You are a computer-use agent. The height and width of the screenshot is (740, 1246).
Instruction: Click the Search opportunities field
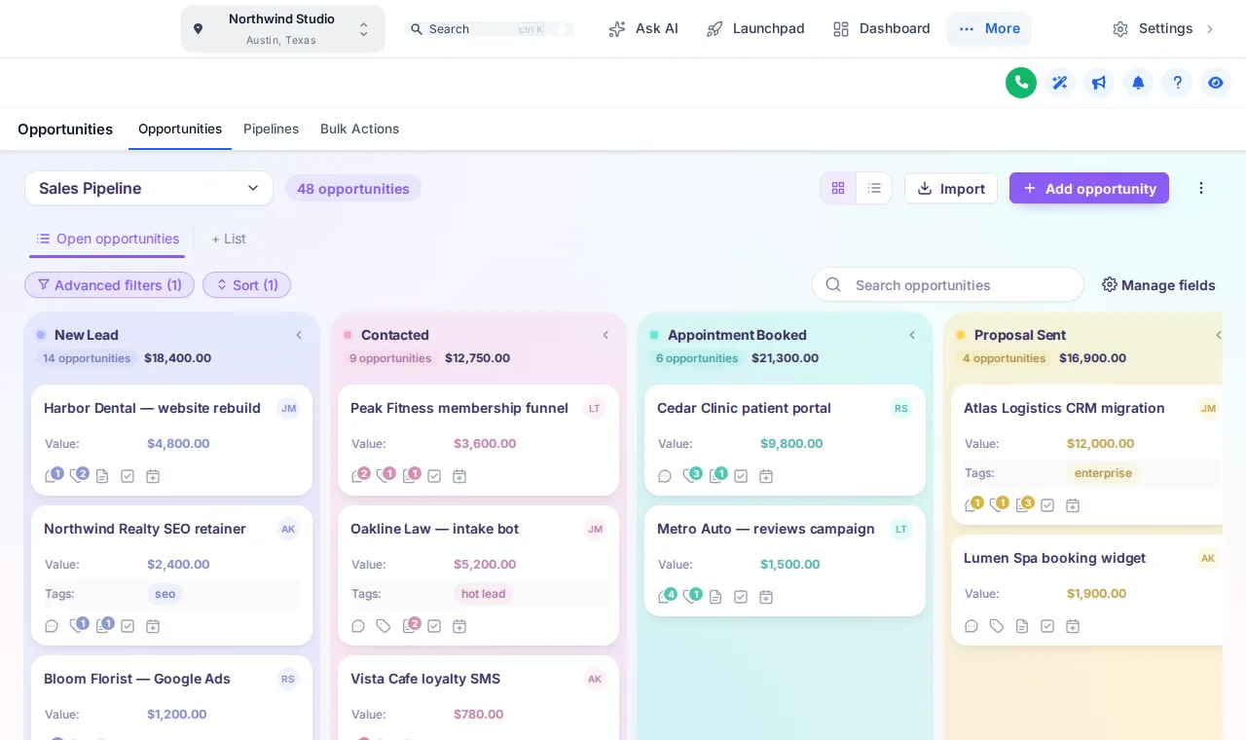[x=948, y=284]
